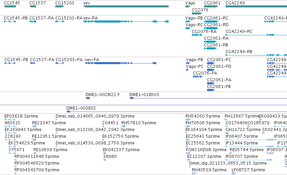Select the CG1537-RA transcript label
This screenshot has height=175, width=287.
[x=41, y=18]
